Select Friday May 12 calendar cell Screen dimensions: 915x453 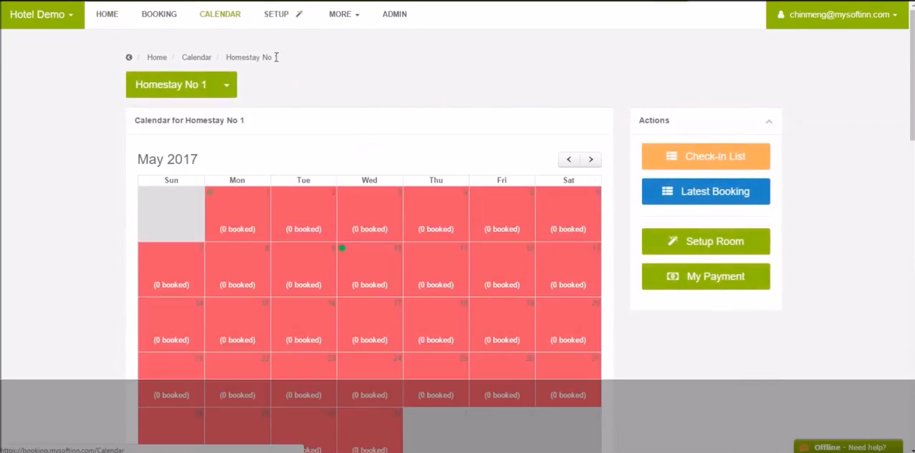[502, 269]
